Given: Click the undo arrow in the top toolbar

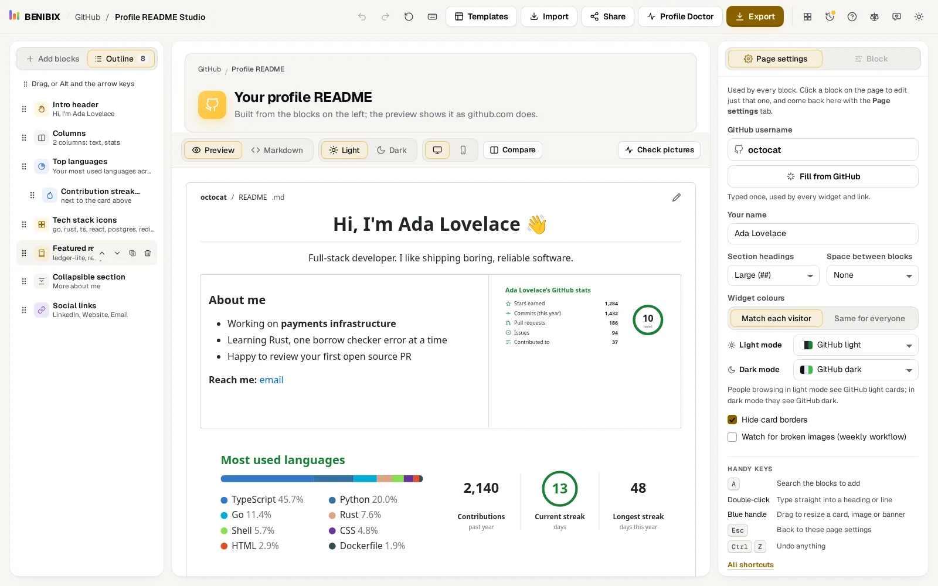Looking at the screenshot, I should [x=362, y=17].
